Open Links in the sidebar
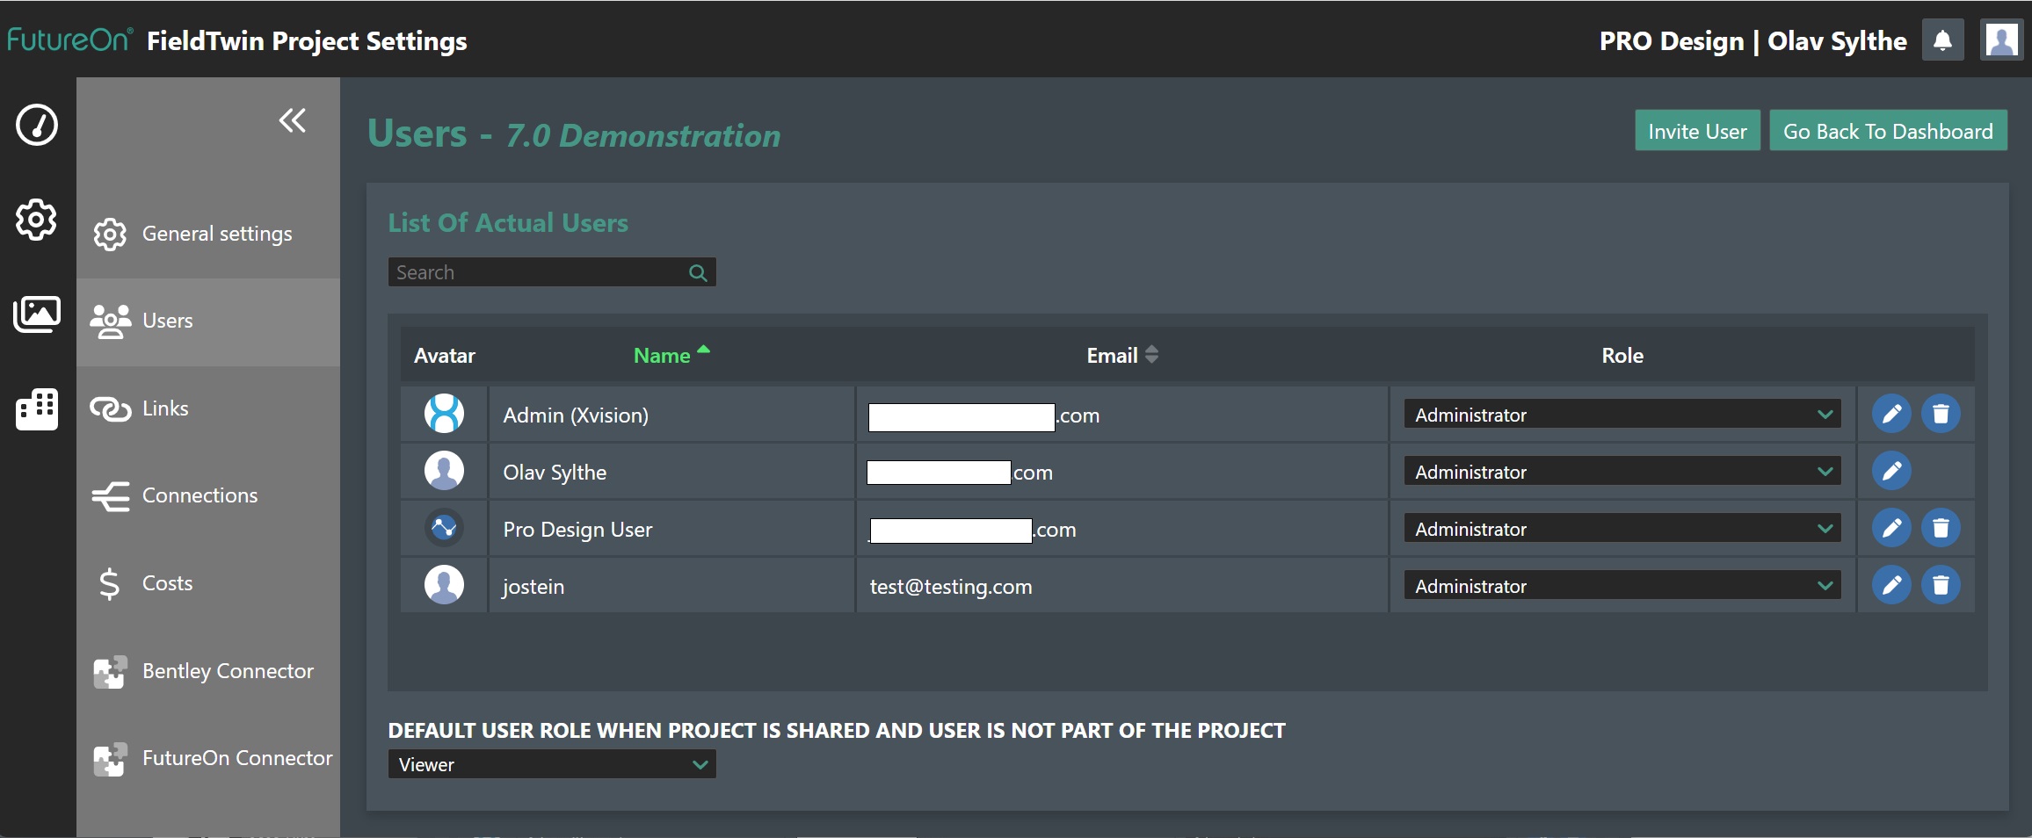 [x=208, y=409]
